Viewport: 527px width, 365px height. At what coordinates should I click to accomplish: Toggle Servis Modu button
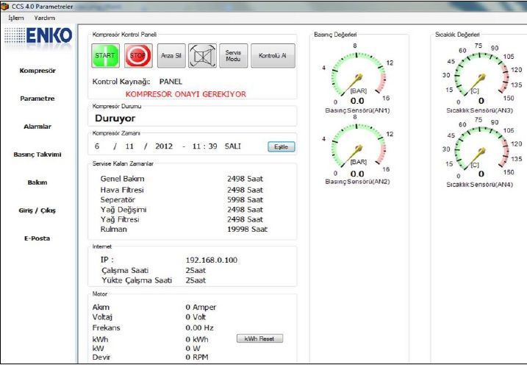pos(232,55)
